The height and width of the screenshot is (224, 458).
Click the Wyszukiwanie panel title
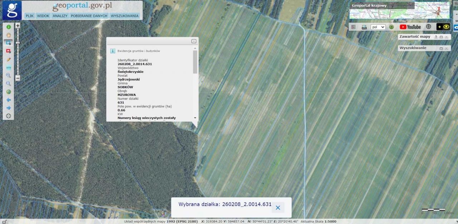[x=413, y=48]
